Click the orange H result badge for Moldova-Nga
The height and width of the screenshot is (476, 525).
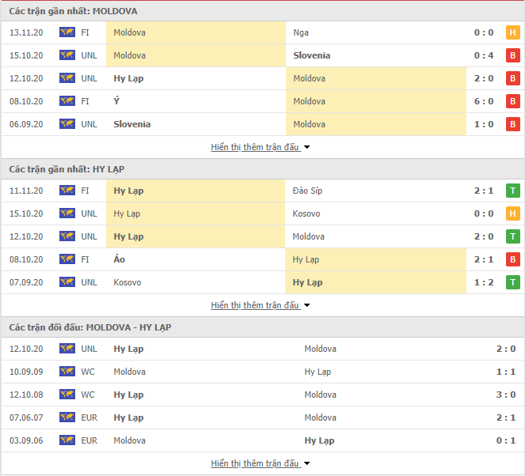[x=512, y=32]
